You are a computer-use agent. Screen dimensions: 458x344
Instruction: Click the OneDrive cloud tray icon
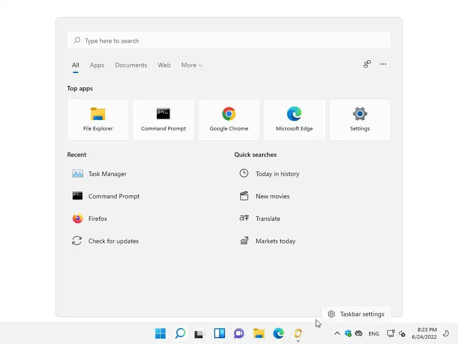coord(359,333)
